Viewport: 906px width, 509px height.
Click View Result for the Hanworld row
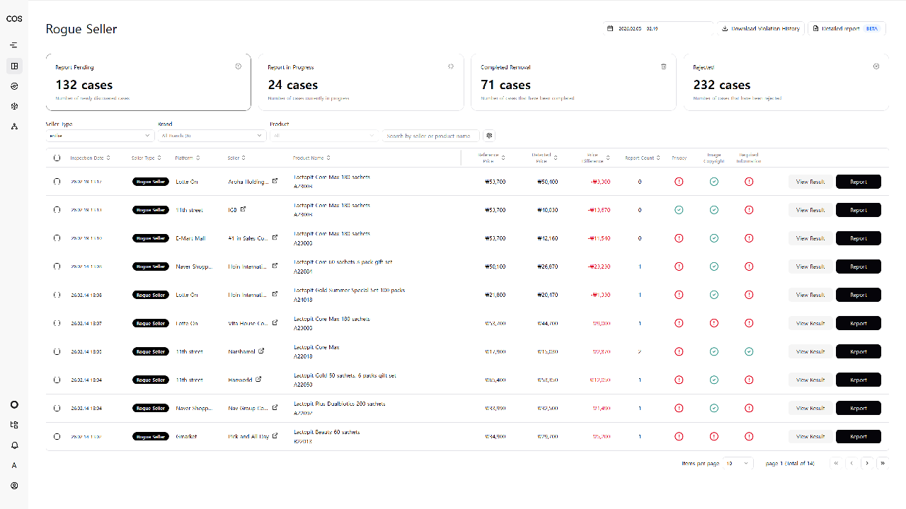[x=810, y=380]
